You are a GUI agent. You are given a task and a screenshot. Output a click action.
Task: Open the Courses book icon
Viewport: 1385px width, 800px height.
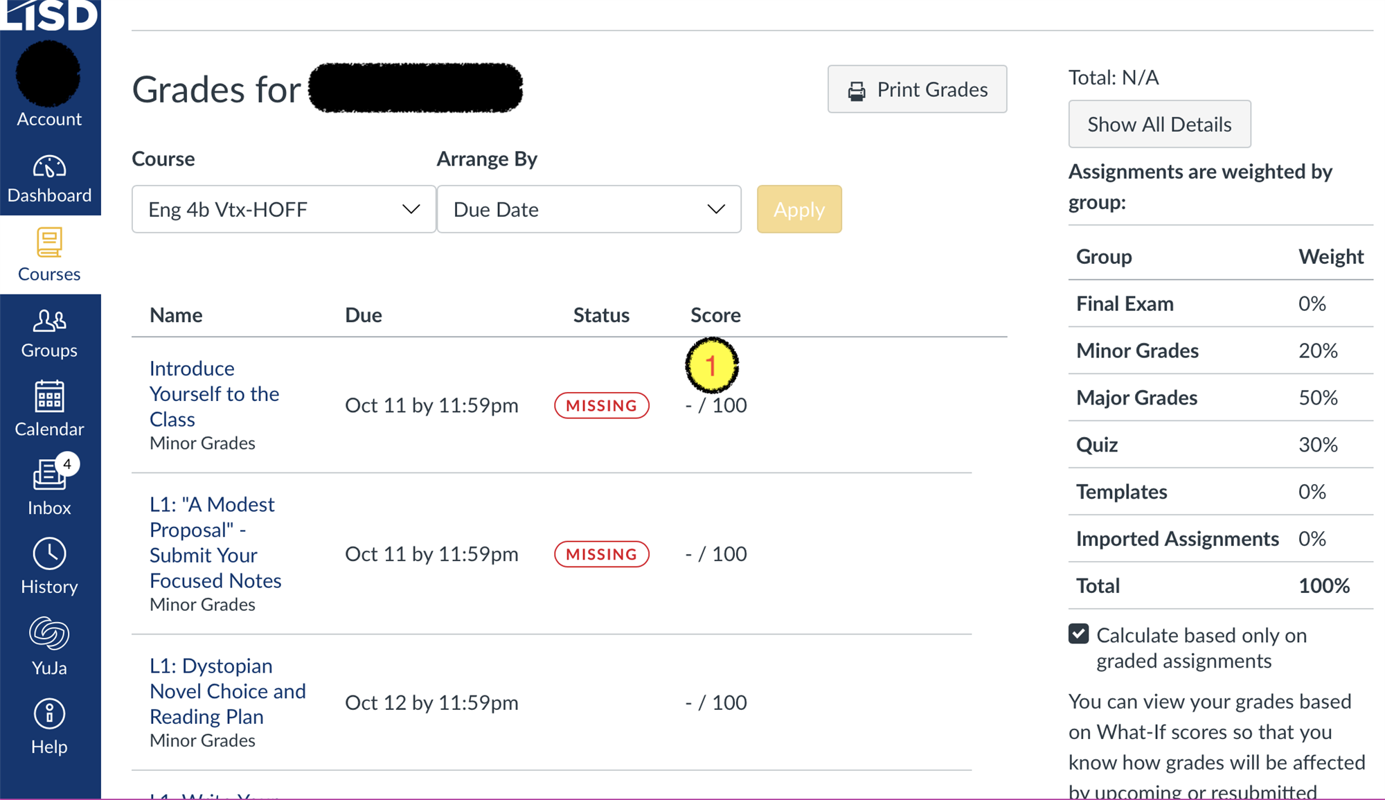(x=49, y=242)
